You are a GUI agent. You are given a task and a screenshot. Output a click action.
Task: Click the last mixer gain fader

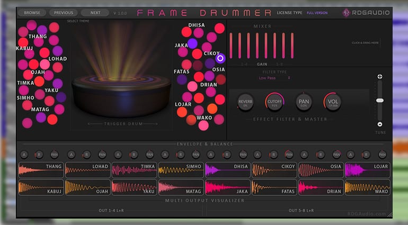click(292, 46)
